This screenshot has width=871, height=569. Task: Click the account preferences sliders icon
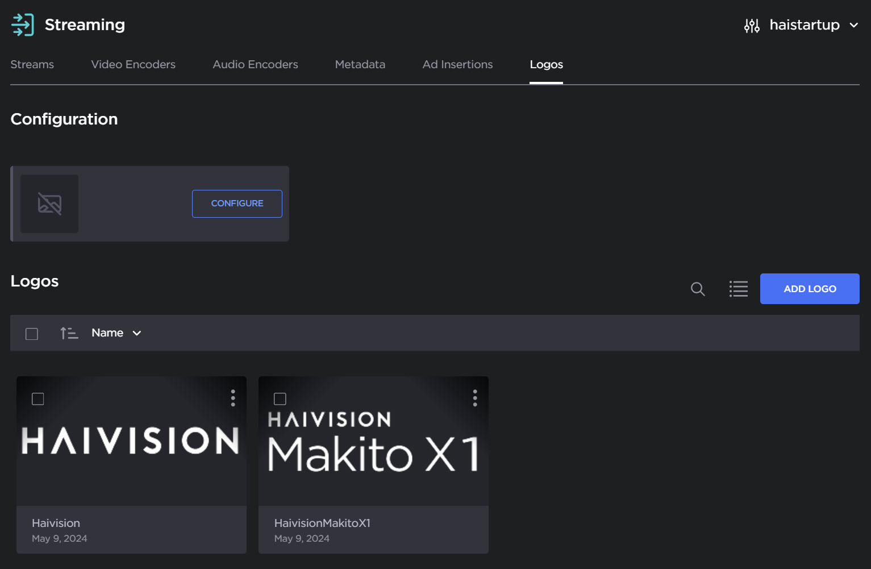[x=752, y=25]
